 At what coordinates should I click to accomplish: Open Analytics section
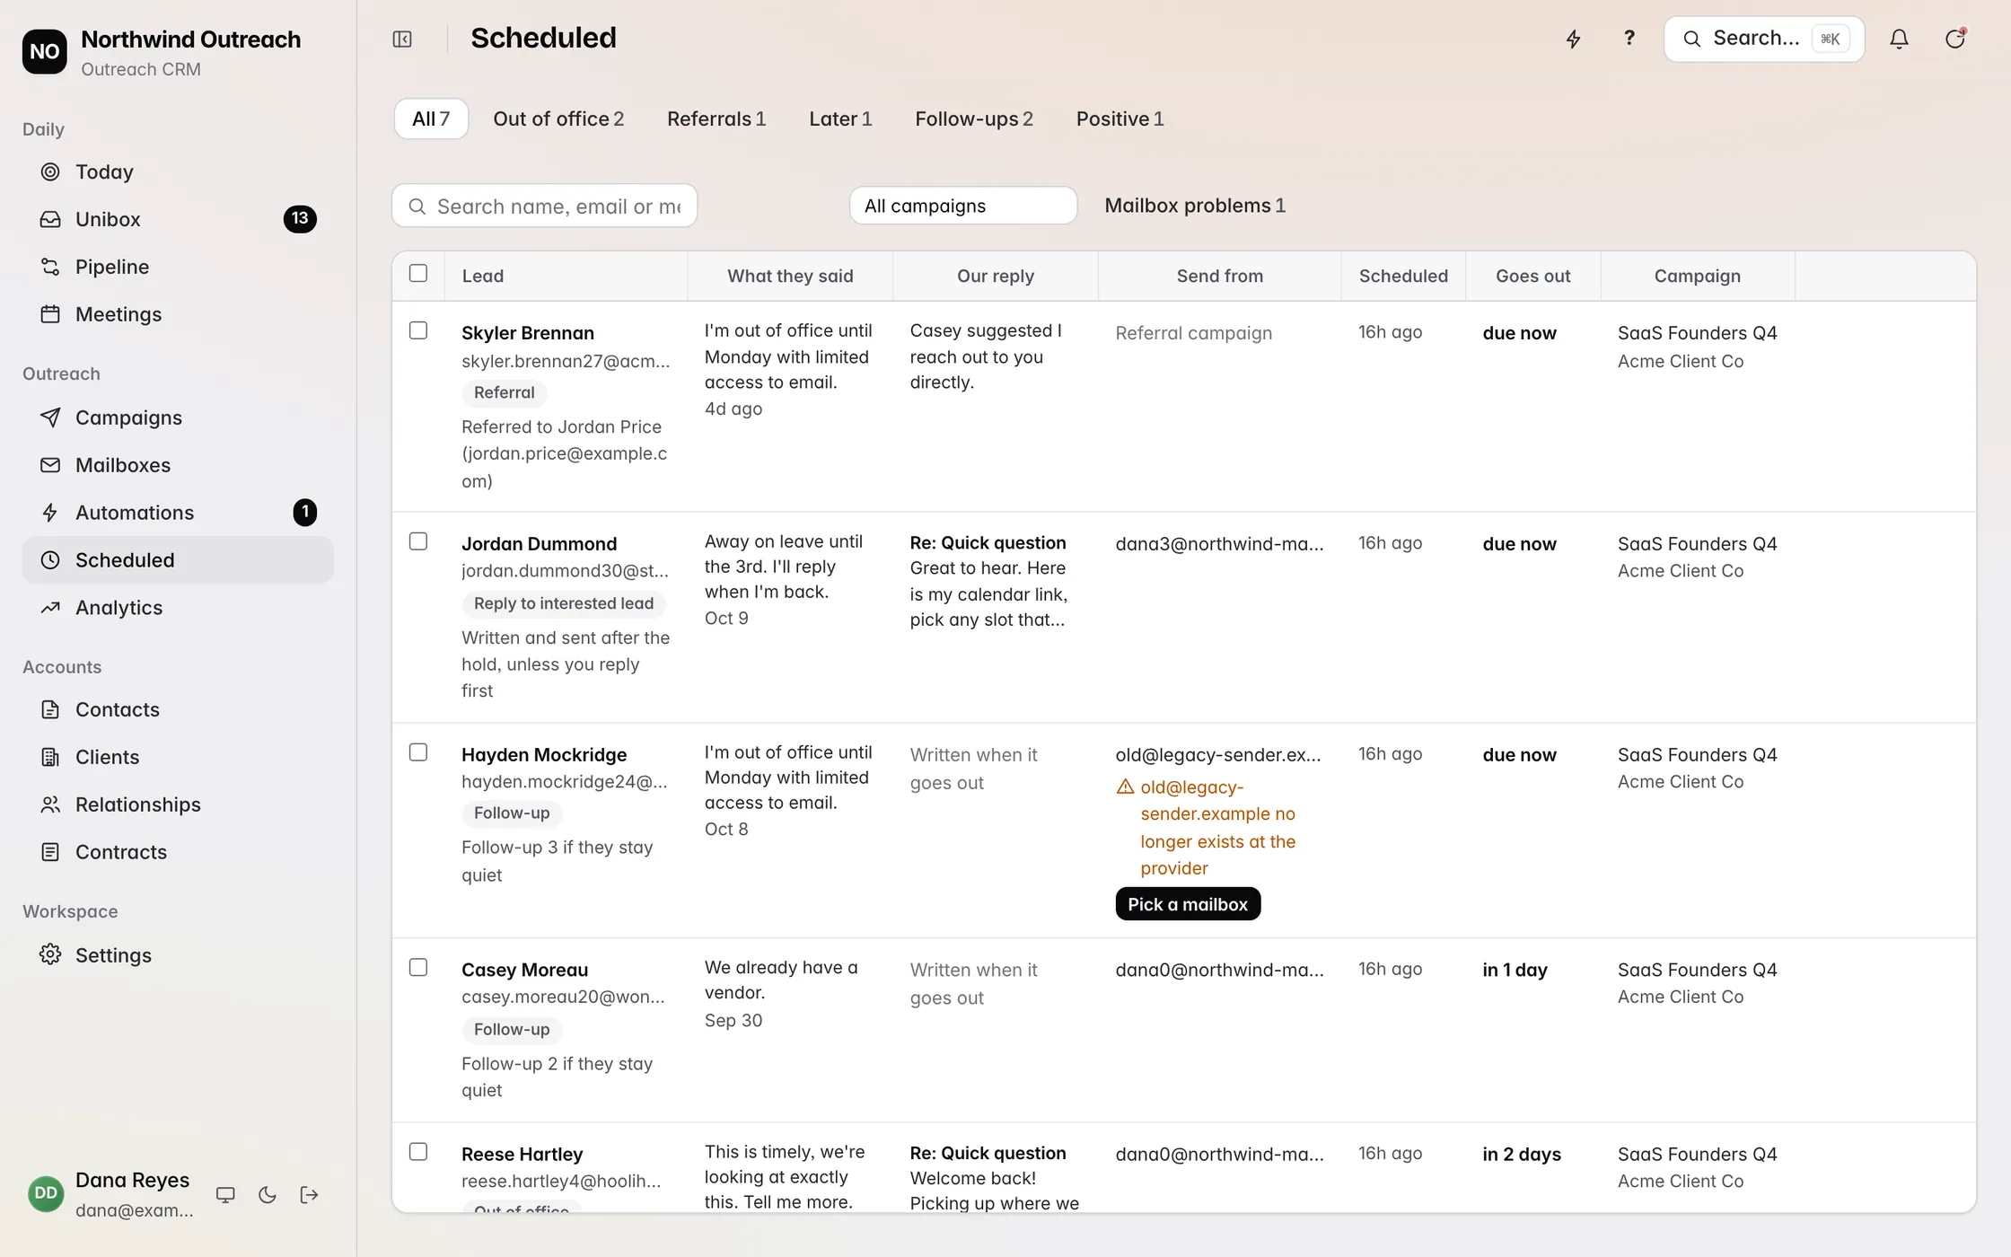pos(178,608)
